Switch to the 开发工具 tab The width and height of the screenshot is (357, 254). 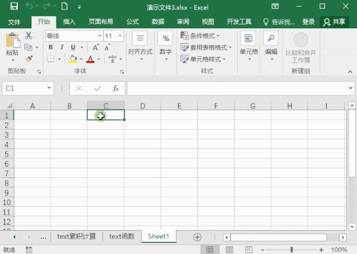pos(239,22)
